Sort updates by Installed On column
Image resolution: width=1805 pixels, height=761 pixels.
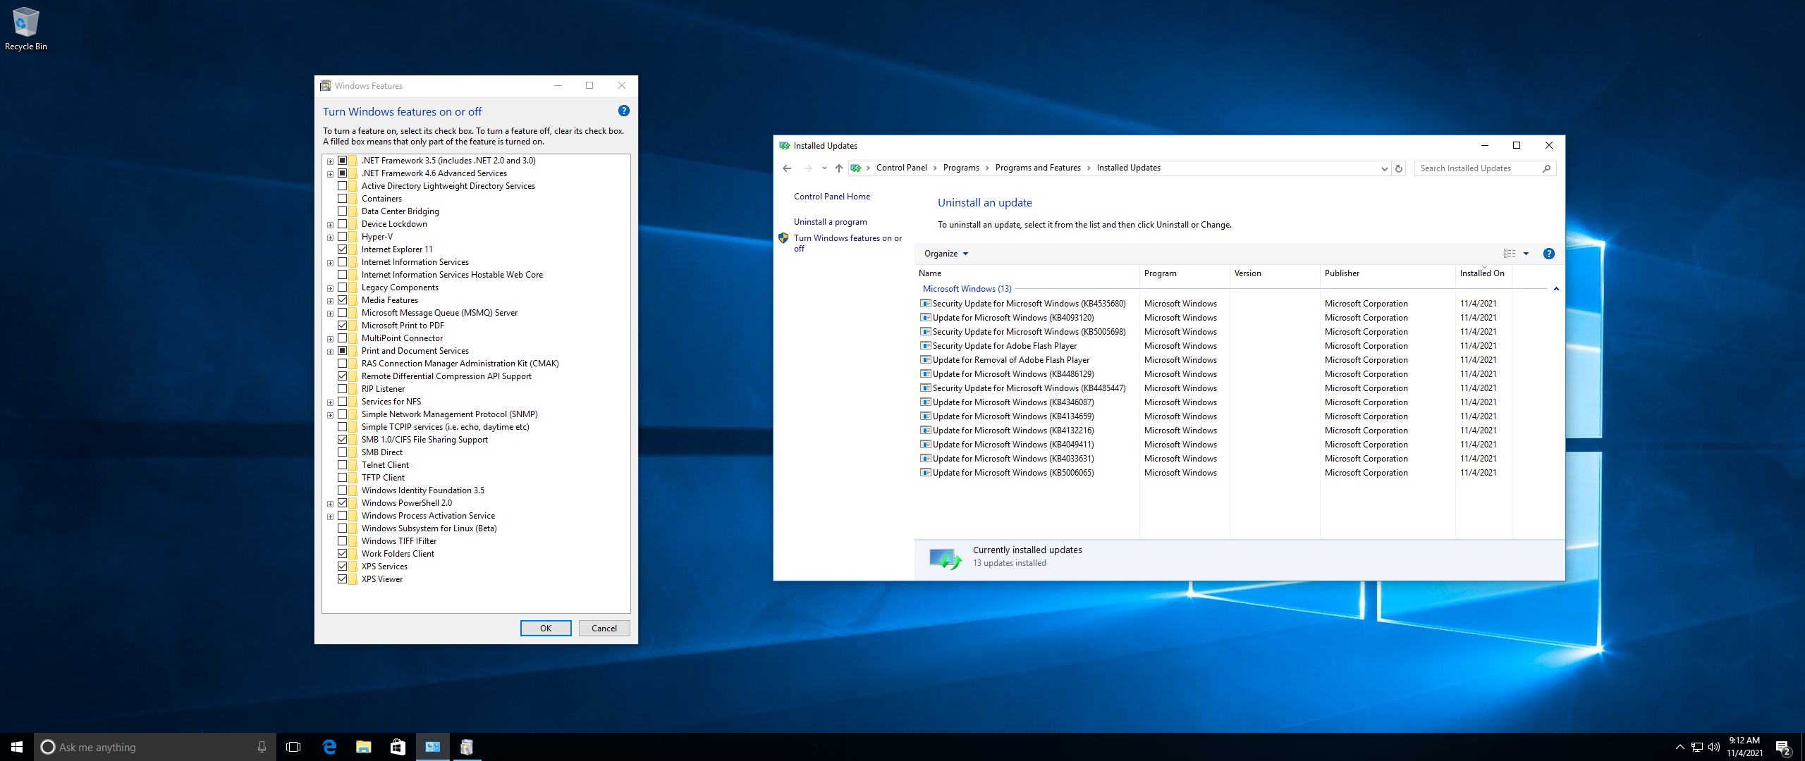tap(1482, 273)
